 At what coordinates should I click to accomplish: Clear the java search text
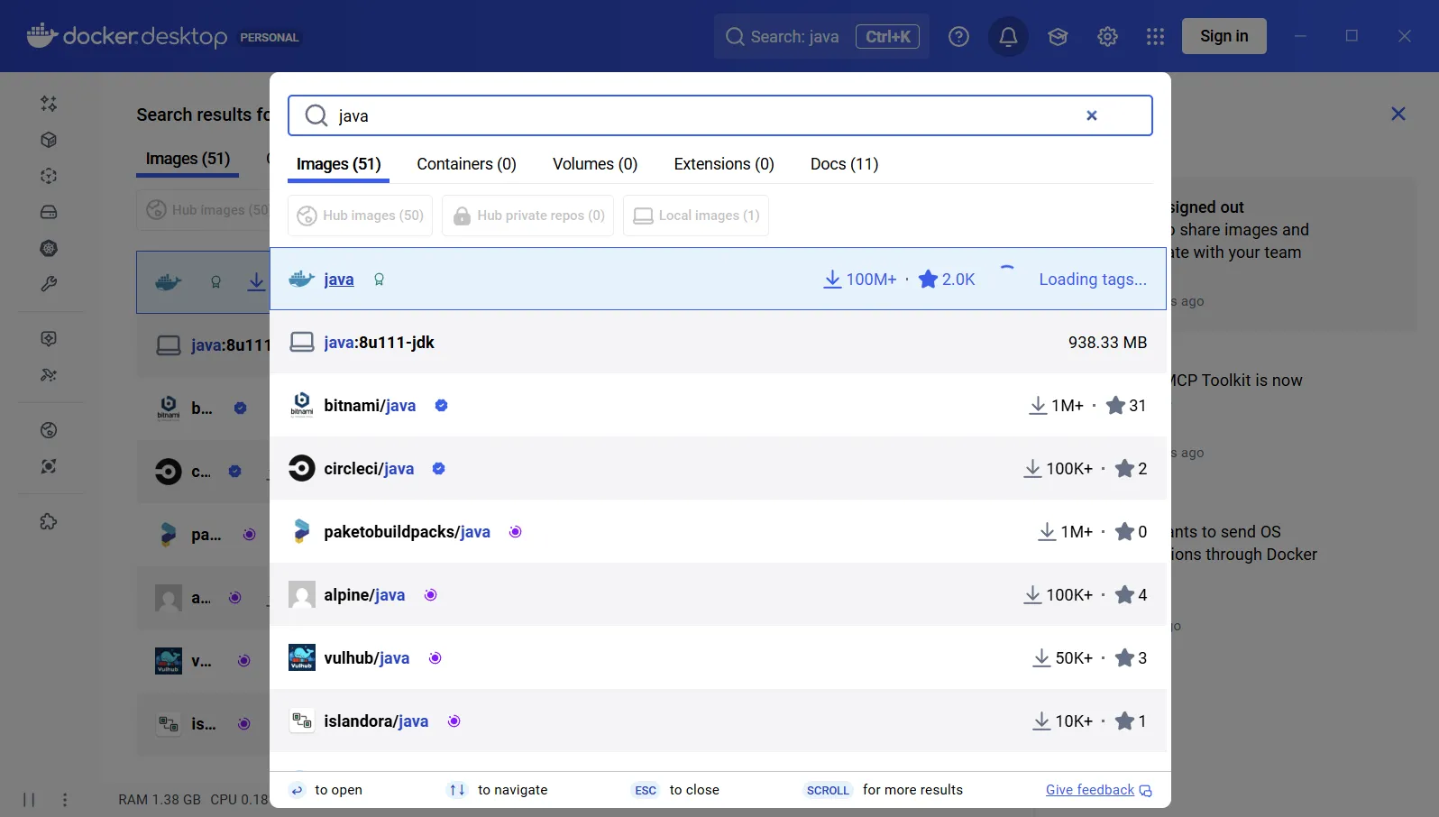(1091, 115)
